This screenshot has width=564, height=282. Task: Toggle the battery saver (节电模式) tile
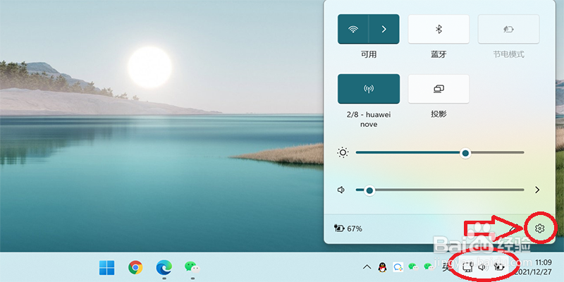click(508, 29)
